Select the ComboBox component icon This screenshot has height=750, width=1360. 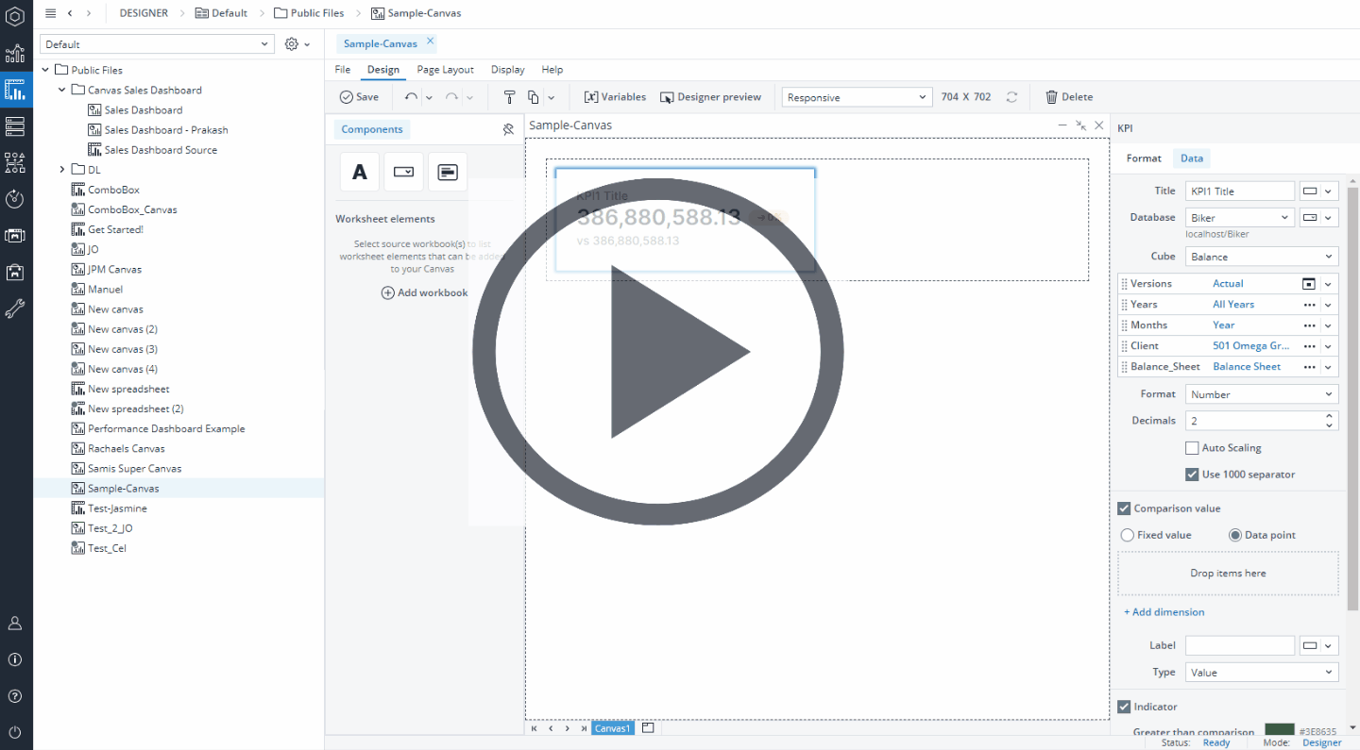coord(403,172)
